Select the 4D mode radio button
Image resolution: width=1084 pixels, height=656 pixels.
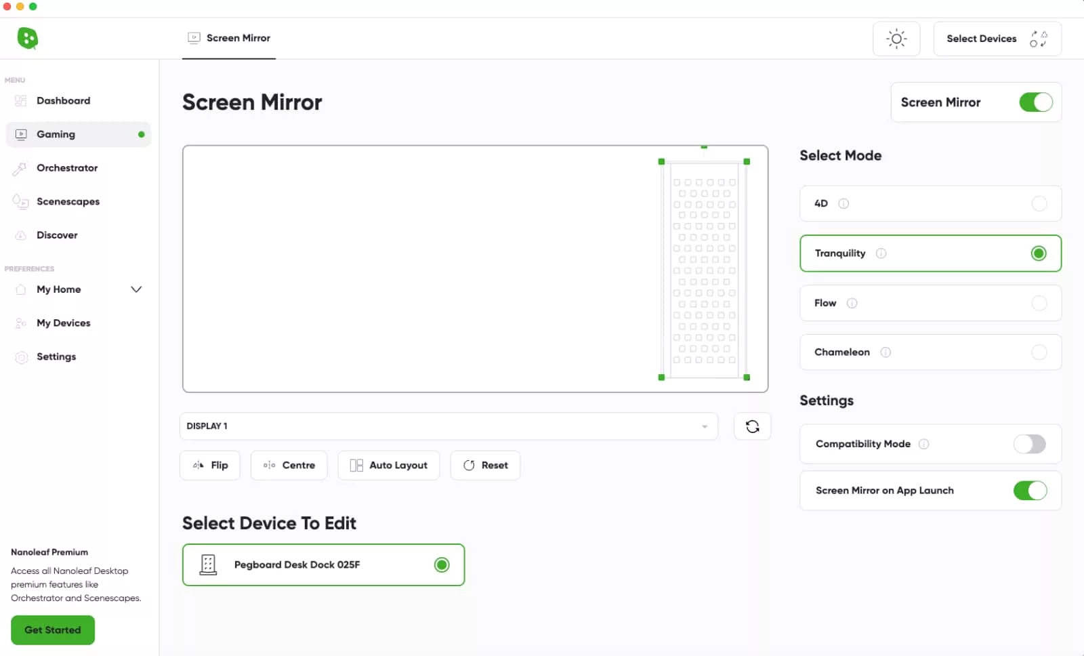[1039, 203]
